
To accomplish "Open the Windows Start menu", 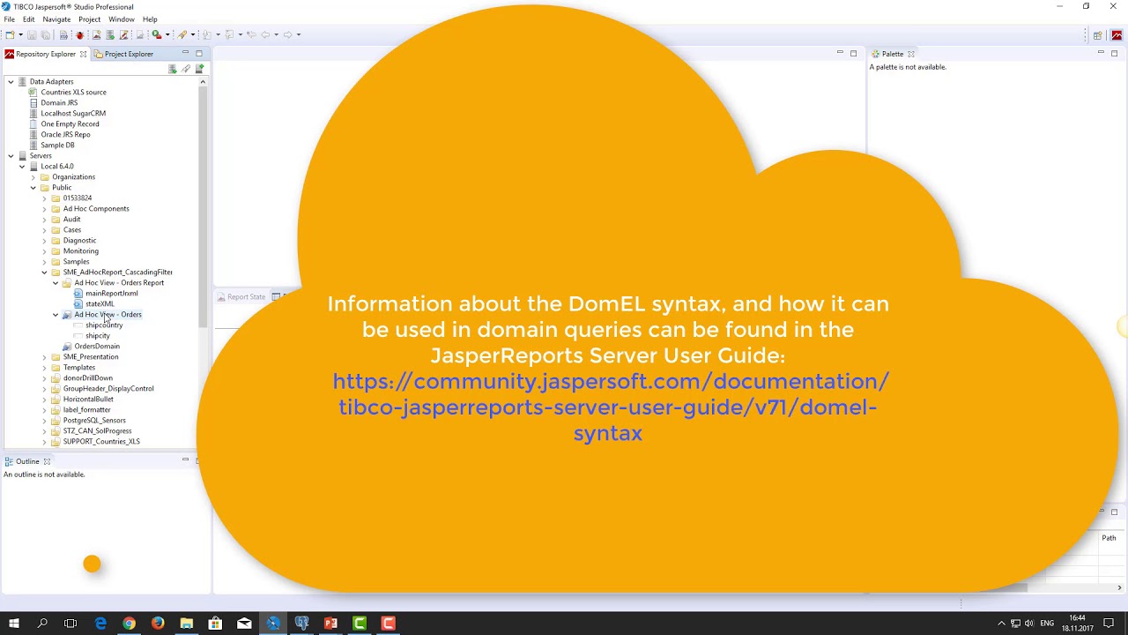I will tap(14, 624).
